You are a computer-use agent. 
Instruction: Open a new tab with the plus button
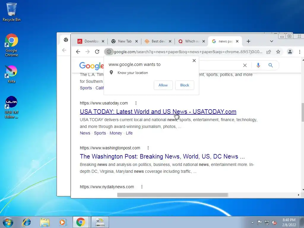click(248, 41)
